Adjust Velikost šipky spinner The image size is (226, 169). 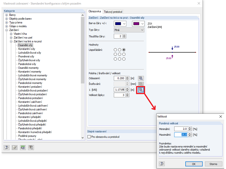pos(127,95)
